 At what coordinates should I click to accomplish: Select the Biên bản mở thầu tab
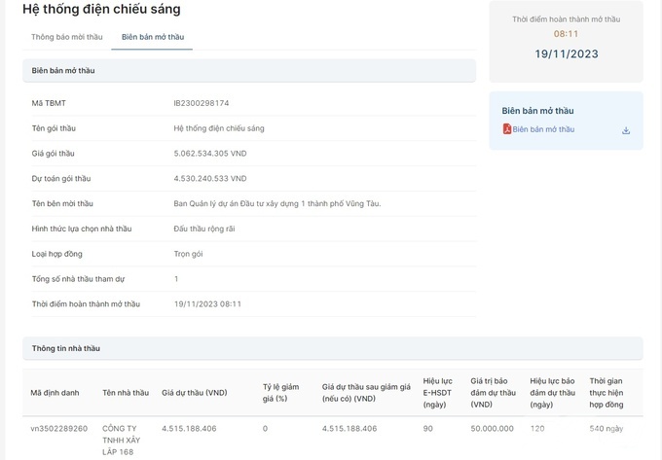click(153, 37)
